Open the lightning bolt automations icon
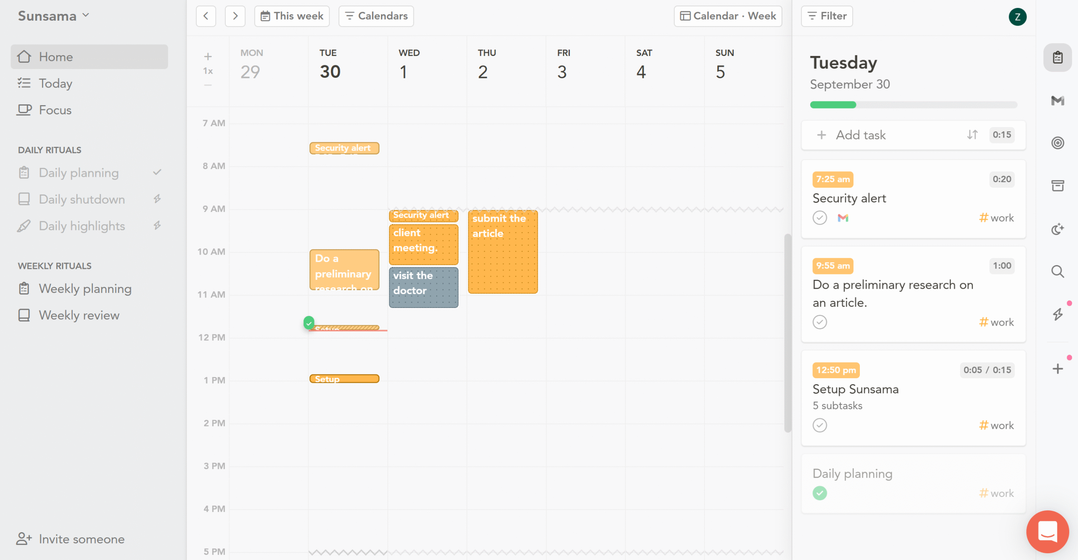 (1057, 314)
